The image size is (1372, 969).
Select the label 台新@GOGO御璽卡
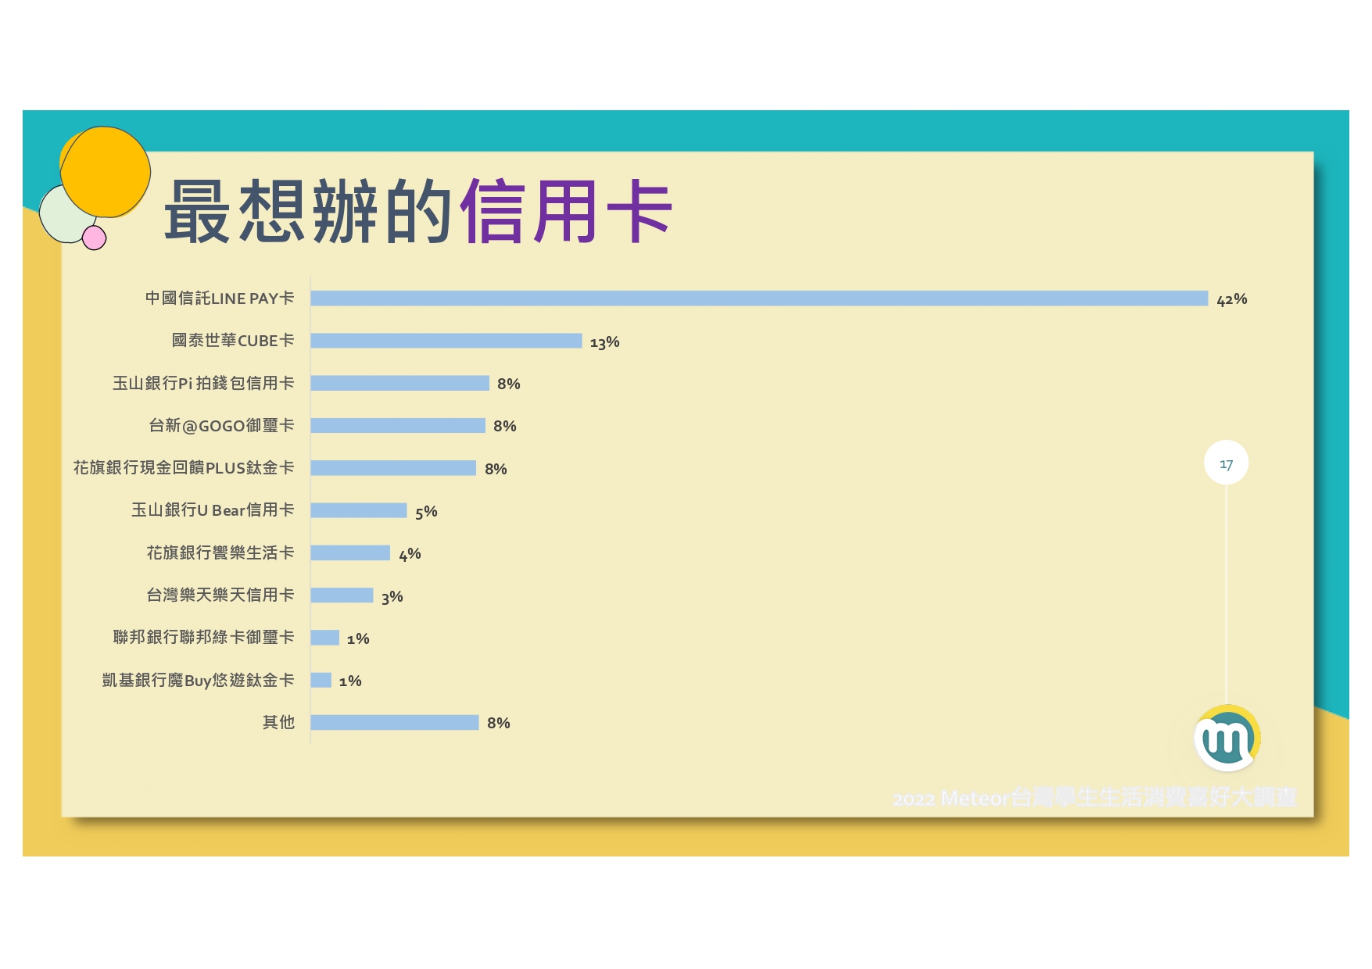222,425
